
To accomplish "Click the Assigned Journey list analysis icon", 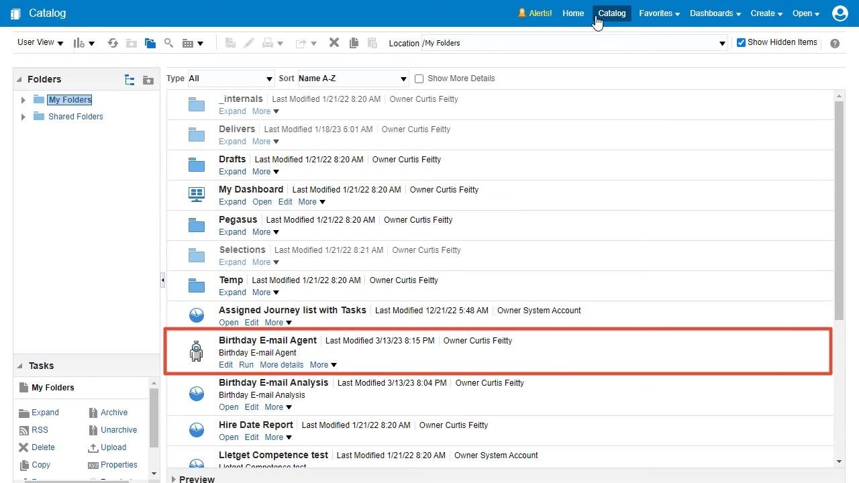I will 197,315.
